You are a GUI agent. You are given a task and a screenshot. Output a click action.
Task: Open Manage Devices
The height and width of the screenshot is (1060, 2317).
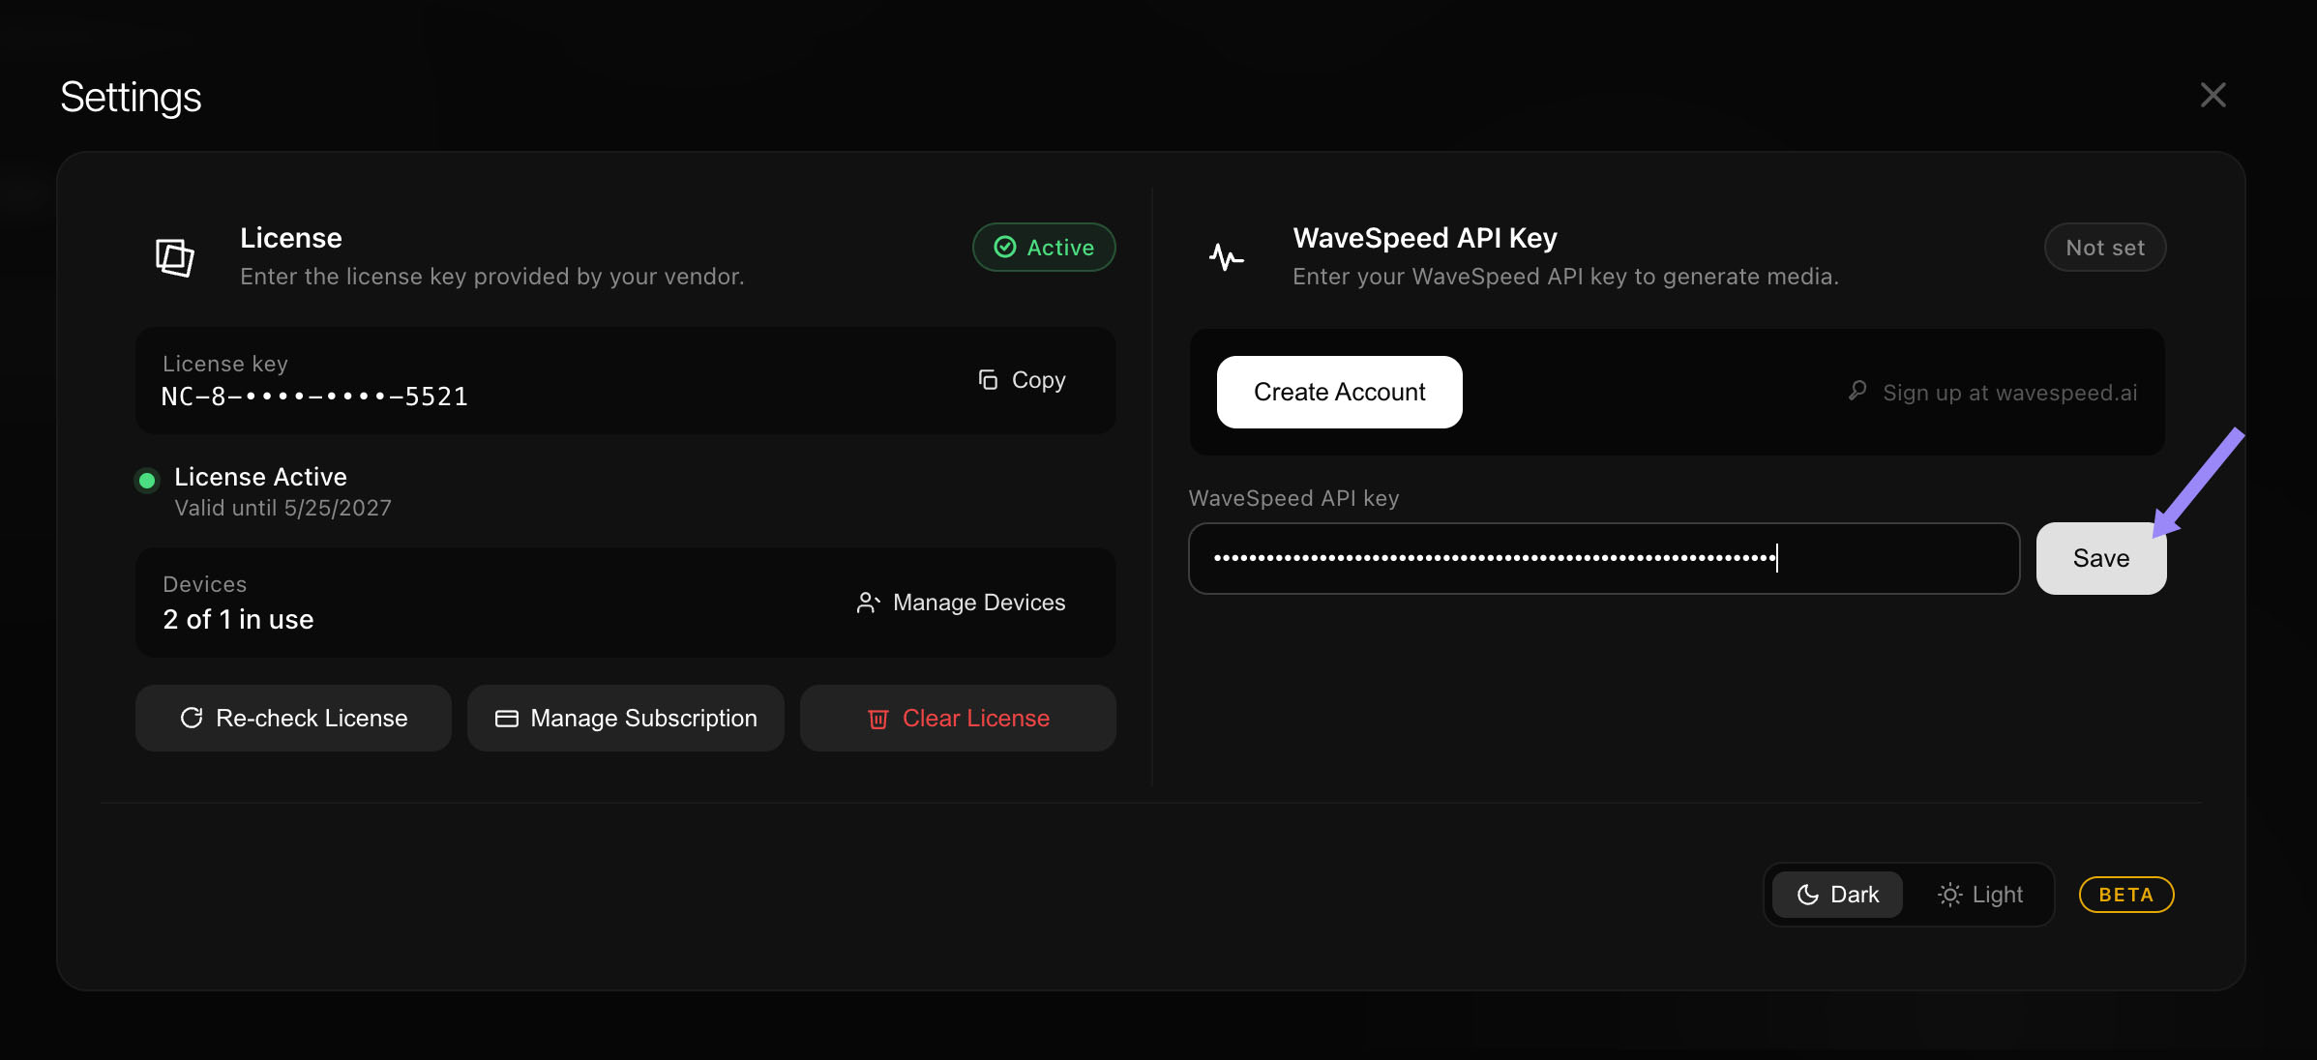click(961, 603)
